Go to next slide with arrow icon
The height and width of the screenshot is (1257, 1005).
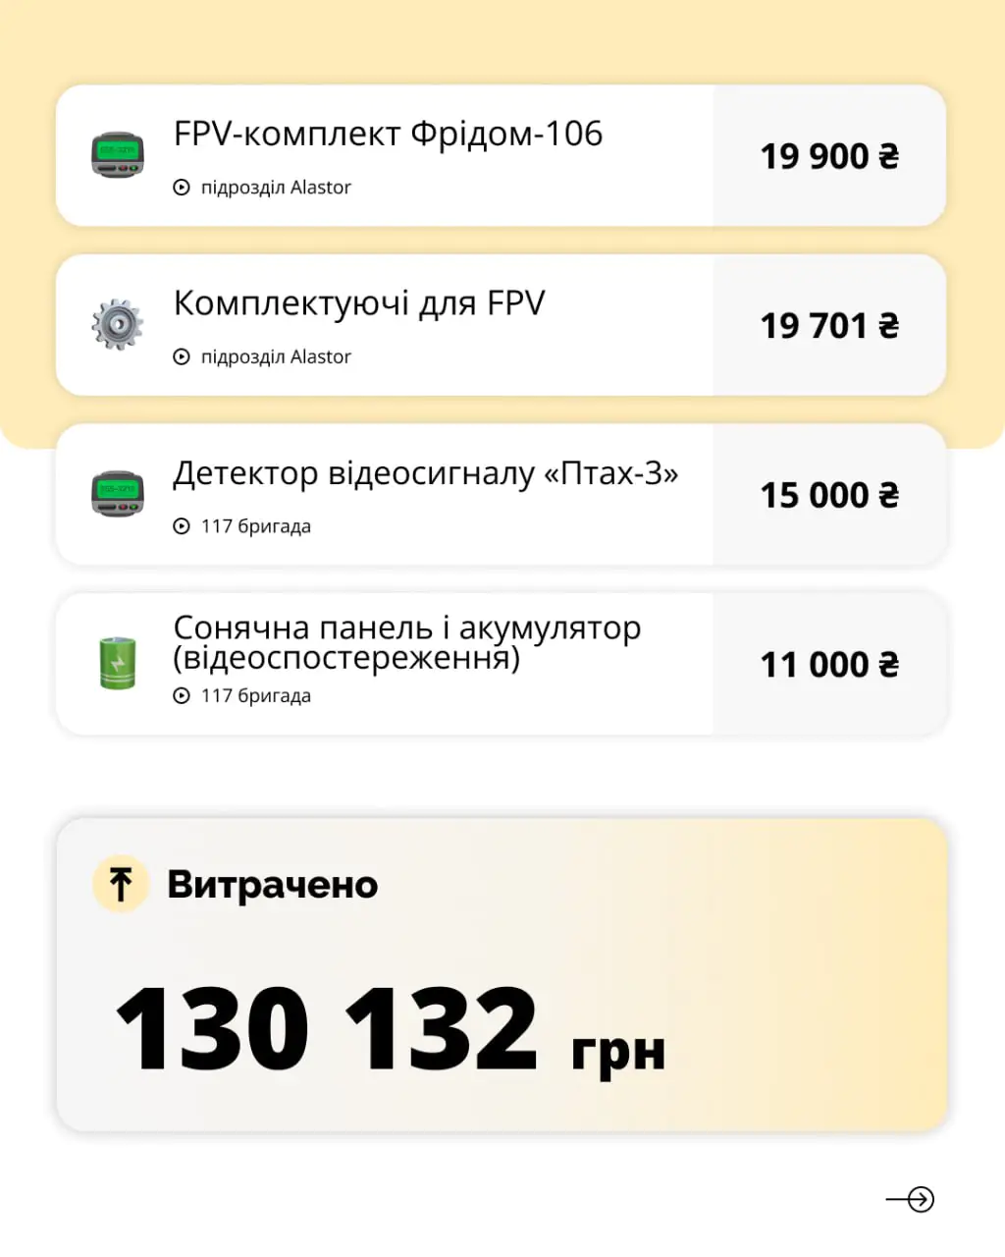point(911,1199)
